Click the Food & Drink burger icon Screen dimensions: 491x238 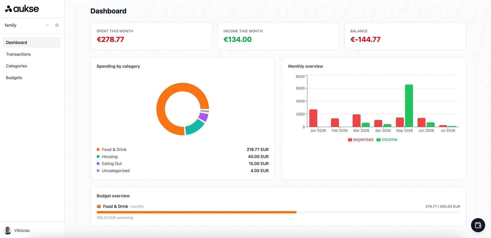(99, 206)
